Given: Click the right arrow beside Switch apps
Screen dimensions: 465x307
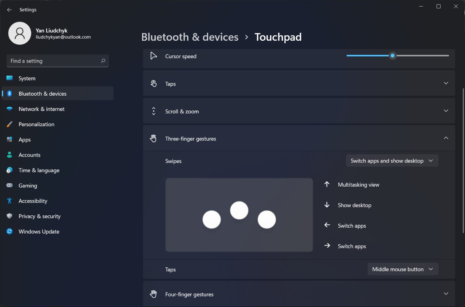Looking at the screenshot, I should (x=327, y=246).
